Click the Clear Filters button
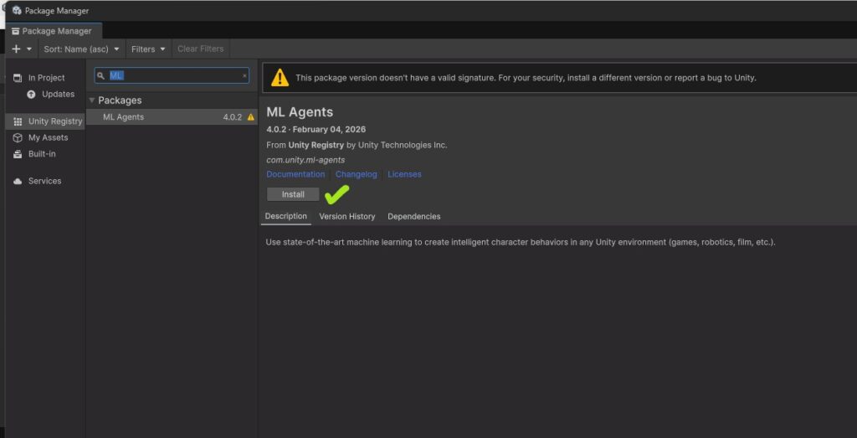The image size is (857, 438). [201, 49]
